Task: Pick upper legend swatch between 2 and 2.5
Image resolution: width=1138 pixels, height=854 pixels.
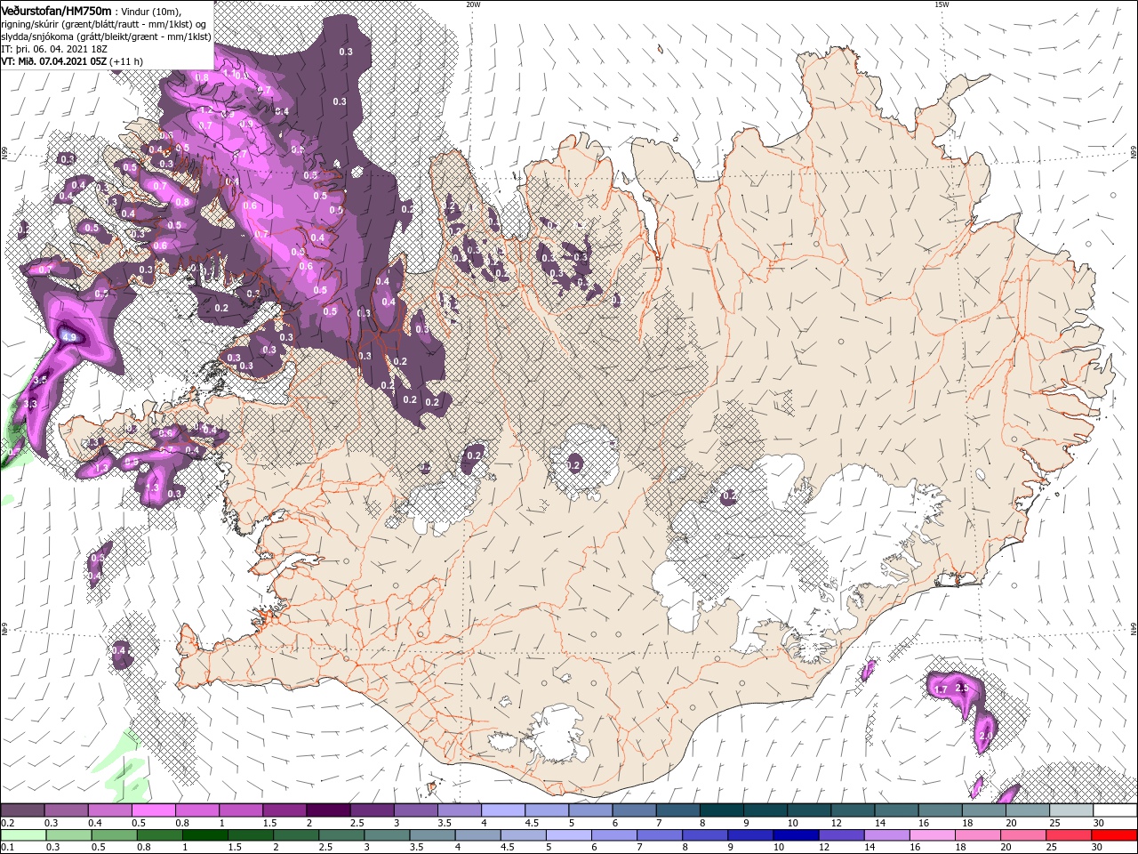Action: pyautogui.click(x=328, y=810)
